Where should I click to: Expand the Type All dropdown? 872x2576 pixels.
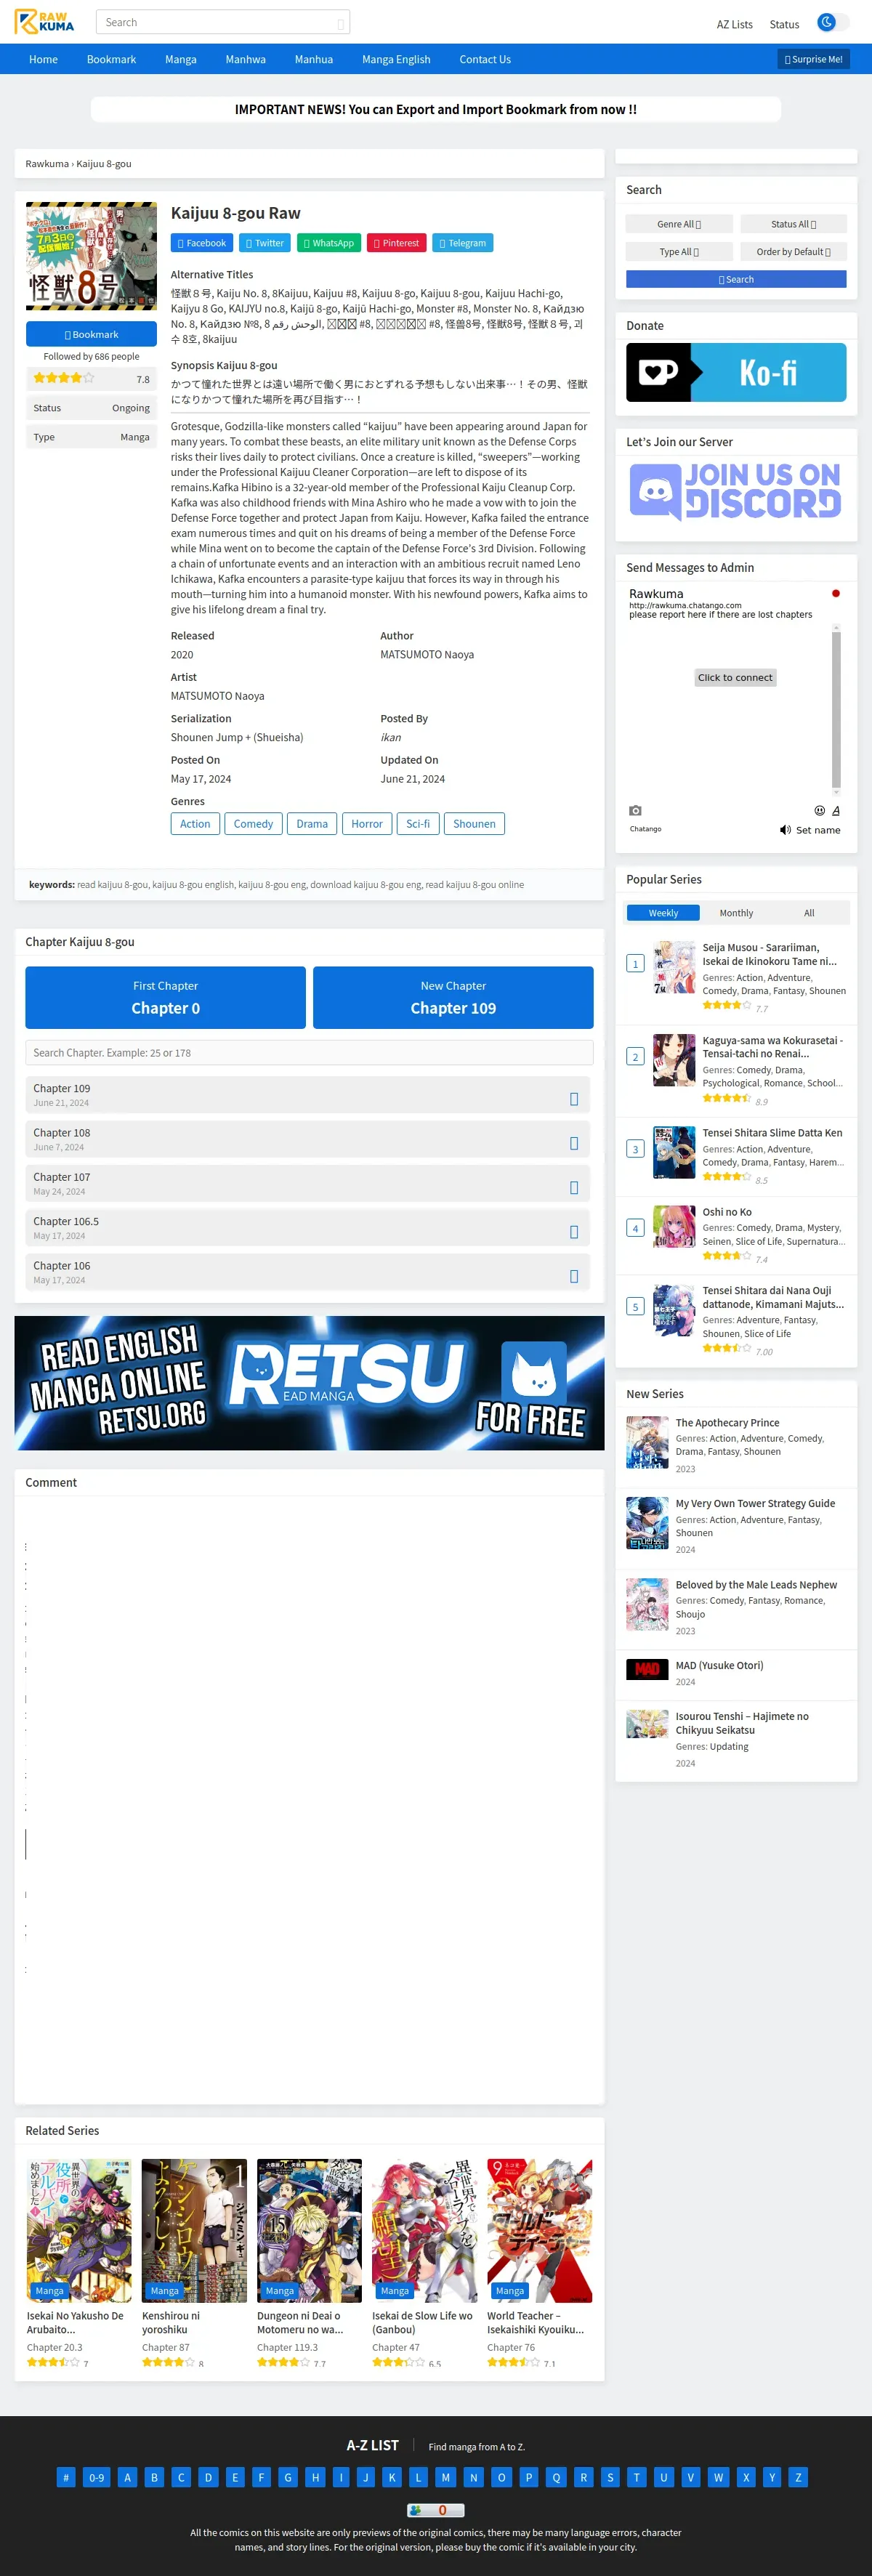tap(679, 252)
